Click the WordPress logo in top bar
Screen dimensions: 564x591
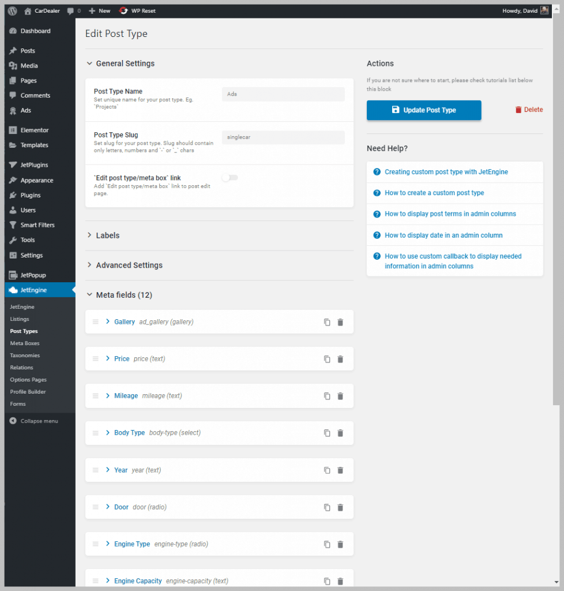click(x=12, y=10)
